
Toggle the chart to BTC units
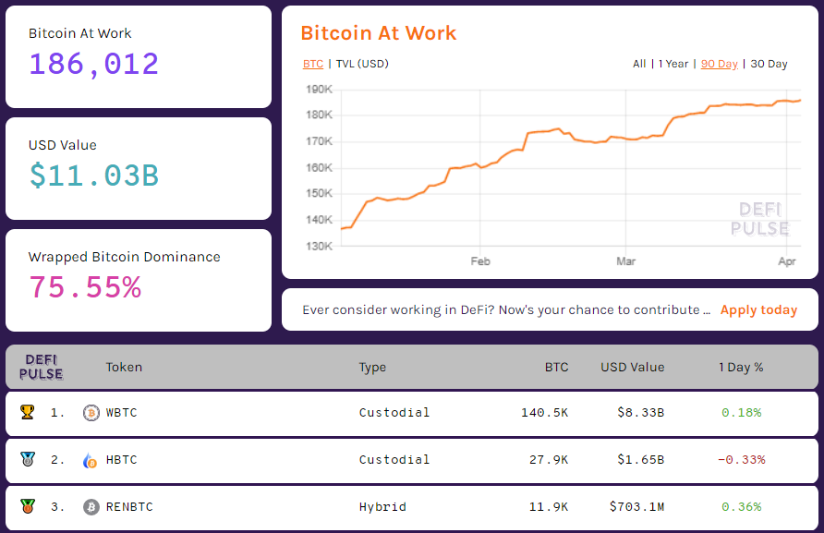pyautogui.click(x=313, y=64)
